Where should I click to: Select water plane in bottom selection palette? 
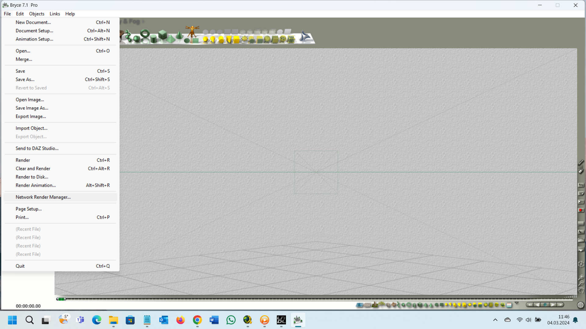tap(360, 305)
